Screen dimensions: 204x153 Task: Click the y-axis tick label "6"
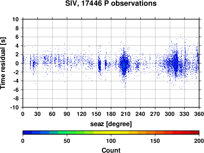[17, 37]
